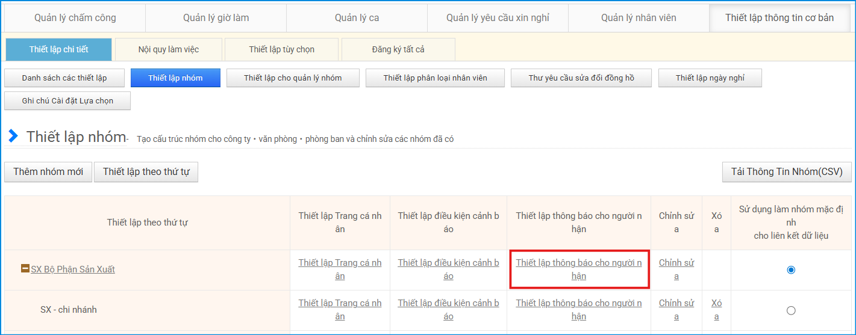Image resolution: width=856 pixels, height=335 pixels.
Task: Open highlighted Thiết lập thông báo cho người nhận link
Action: (x=579, y=269)
